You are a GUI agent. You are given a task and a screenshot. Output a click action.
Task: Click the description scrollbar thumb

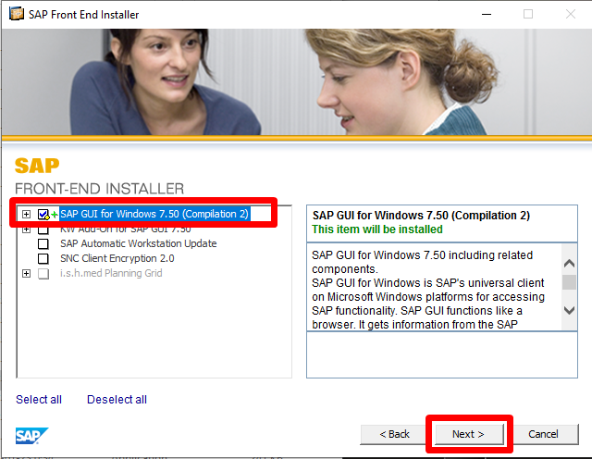(569, 282)
